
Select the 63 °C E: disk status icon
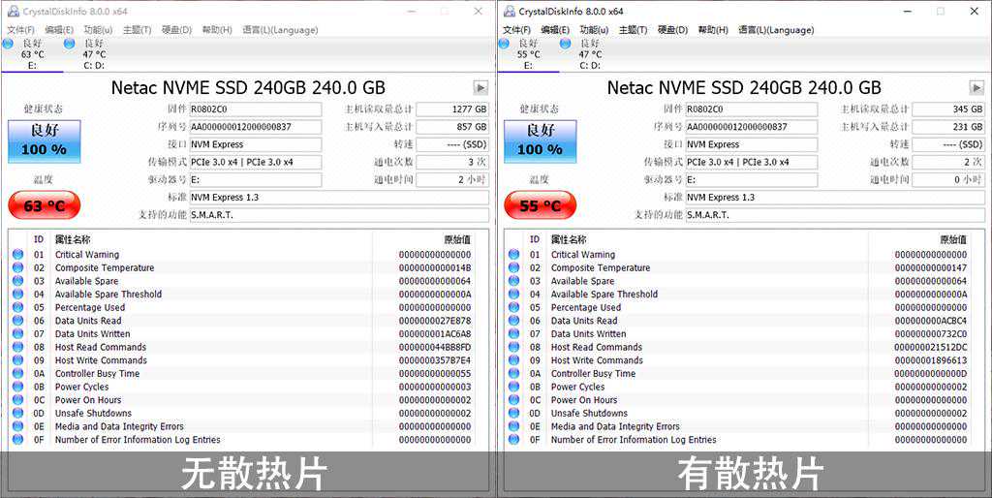coord(8,45)
